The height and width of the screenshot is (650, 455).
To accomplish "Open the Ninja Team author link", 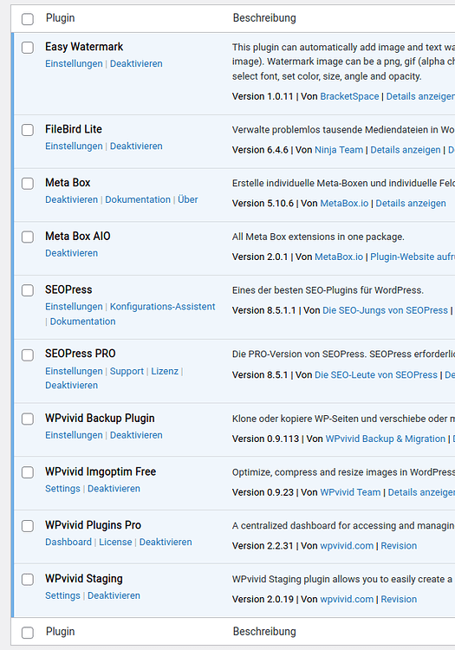I will 339,150.
